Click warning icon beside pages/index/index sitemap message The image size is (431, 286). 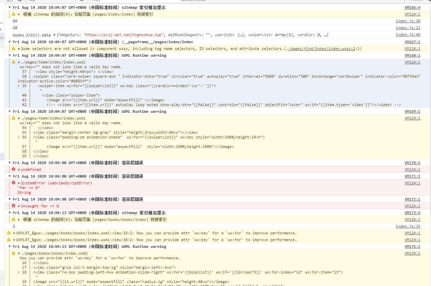(14, 14)
